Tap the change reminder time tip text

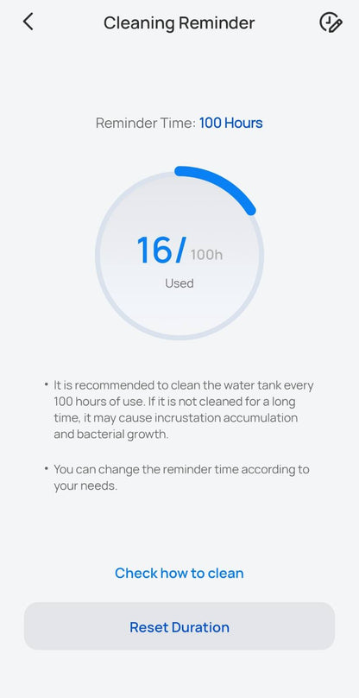coord(181,478)
